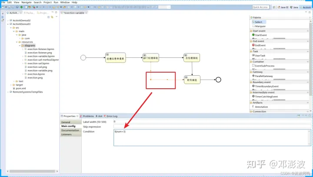Click the start event circle on canvas
The width and height of the screenshot is (313, 177).
tap(83, 57)
